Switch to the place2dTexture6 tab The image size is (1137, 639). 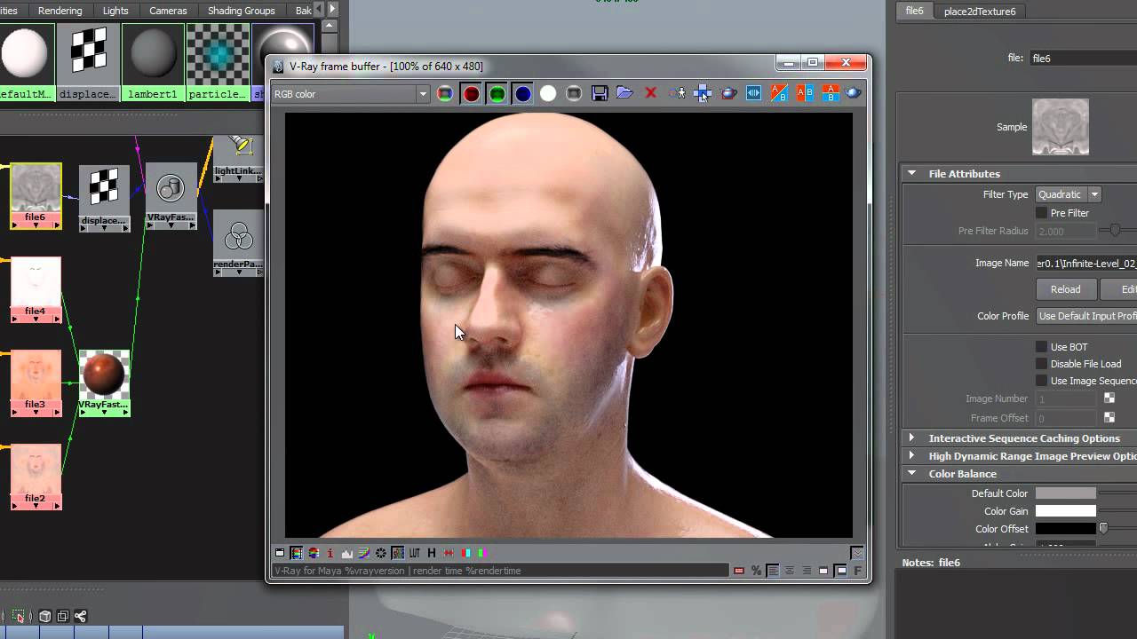980,12
